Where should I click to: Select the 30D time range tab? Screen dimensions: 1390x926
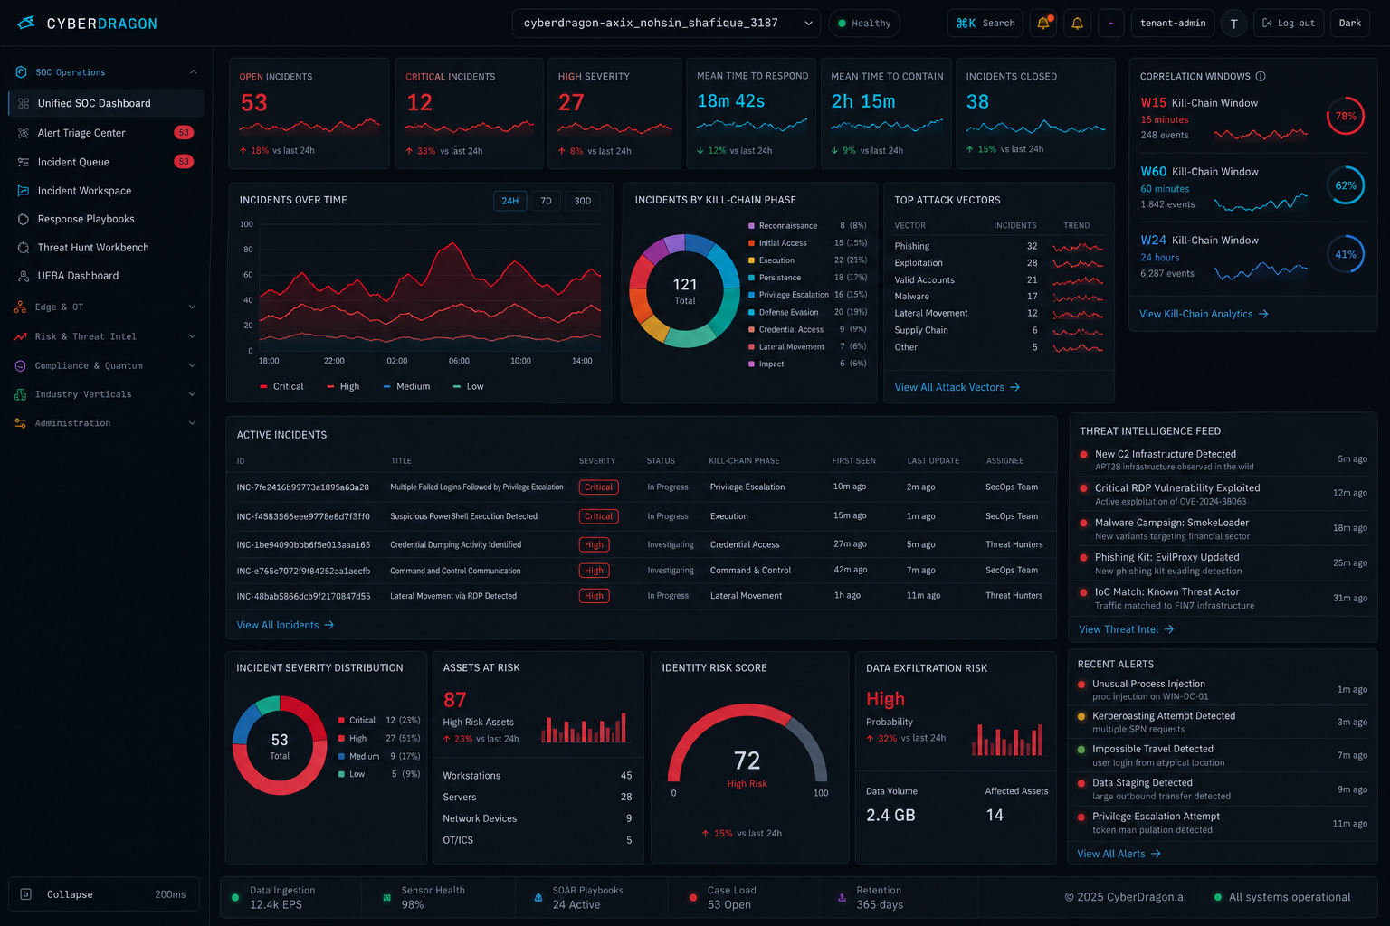(x=583, y=201)
